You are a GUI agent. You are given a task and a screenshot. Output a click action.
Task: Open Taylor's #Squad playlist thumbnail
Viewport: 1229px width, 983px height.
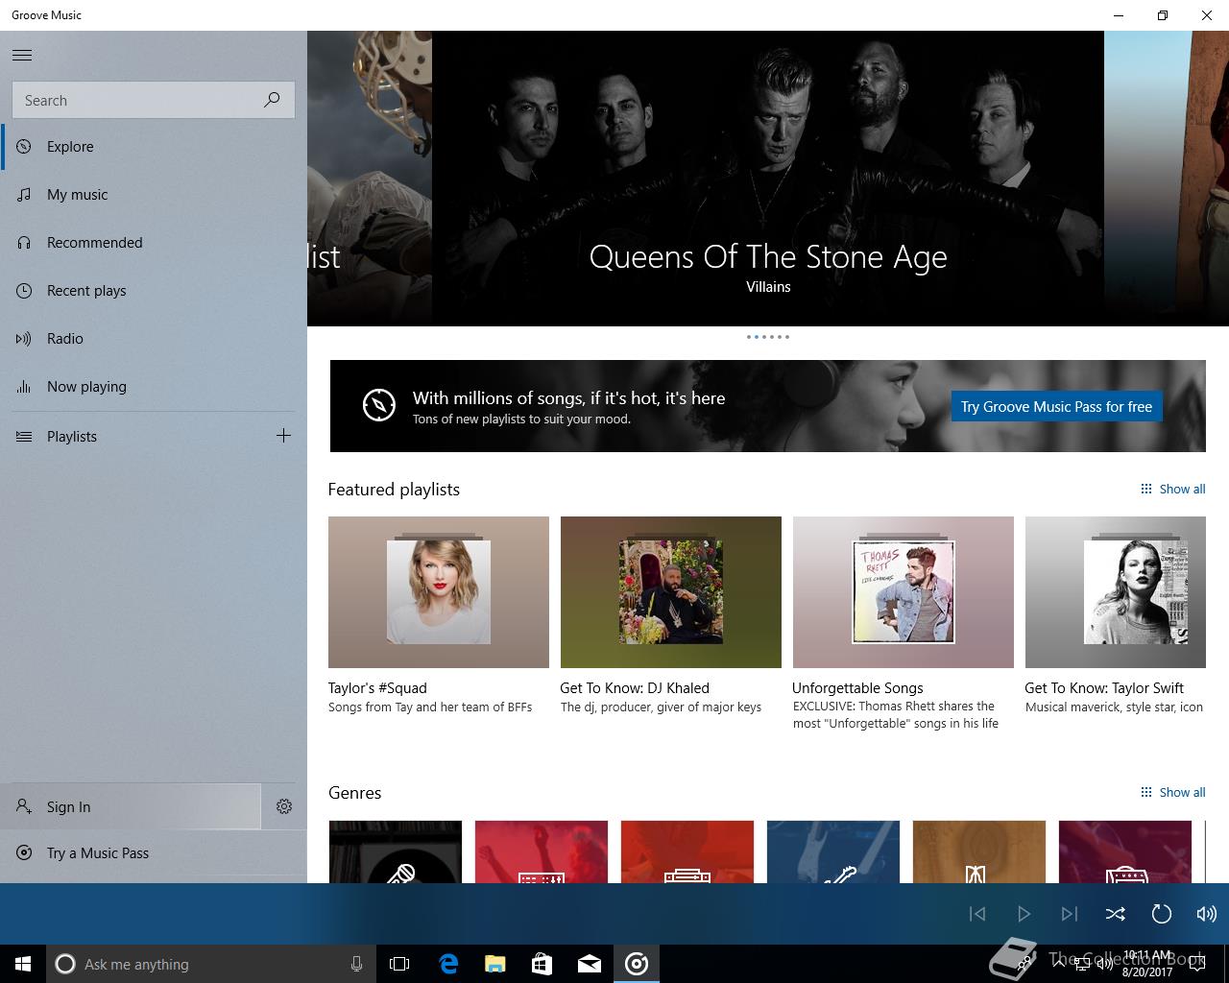[x=439, y=592]
